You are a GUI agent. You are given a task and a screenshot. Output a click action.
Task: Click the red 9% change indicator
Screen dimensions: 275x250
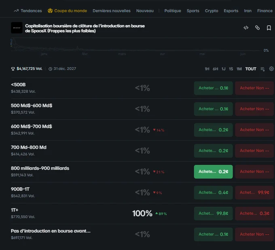(157, 193)
